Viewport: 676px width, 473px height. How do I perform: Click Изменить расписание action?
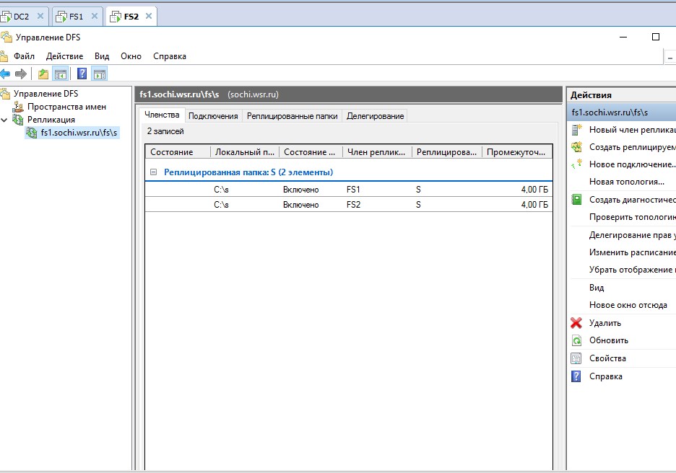click(x=632, y=252)
